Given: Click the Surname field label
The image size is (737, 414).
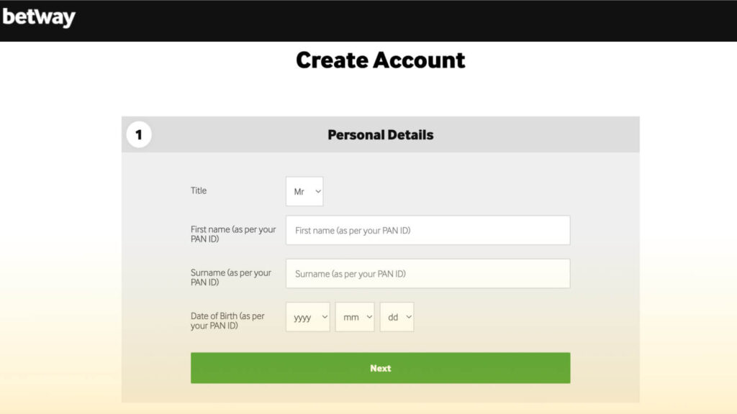Looking at the screenshot, I should pos(231,277).
